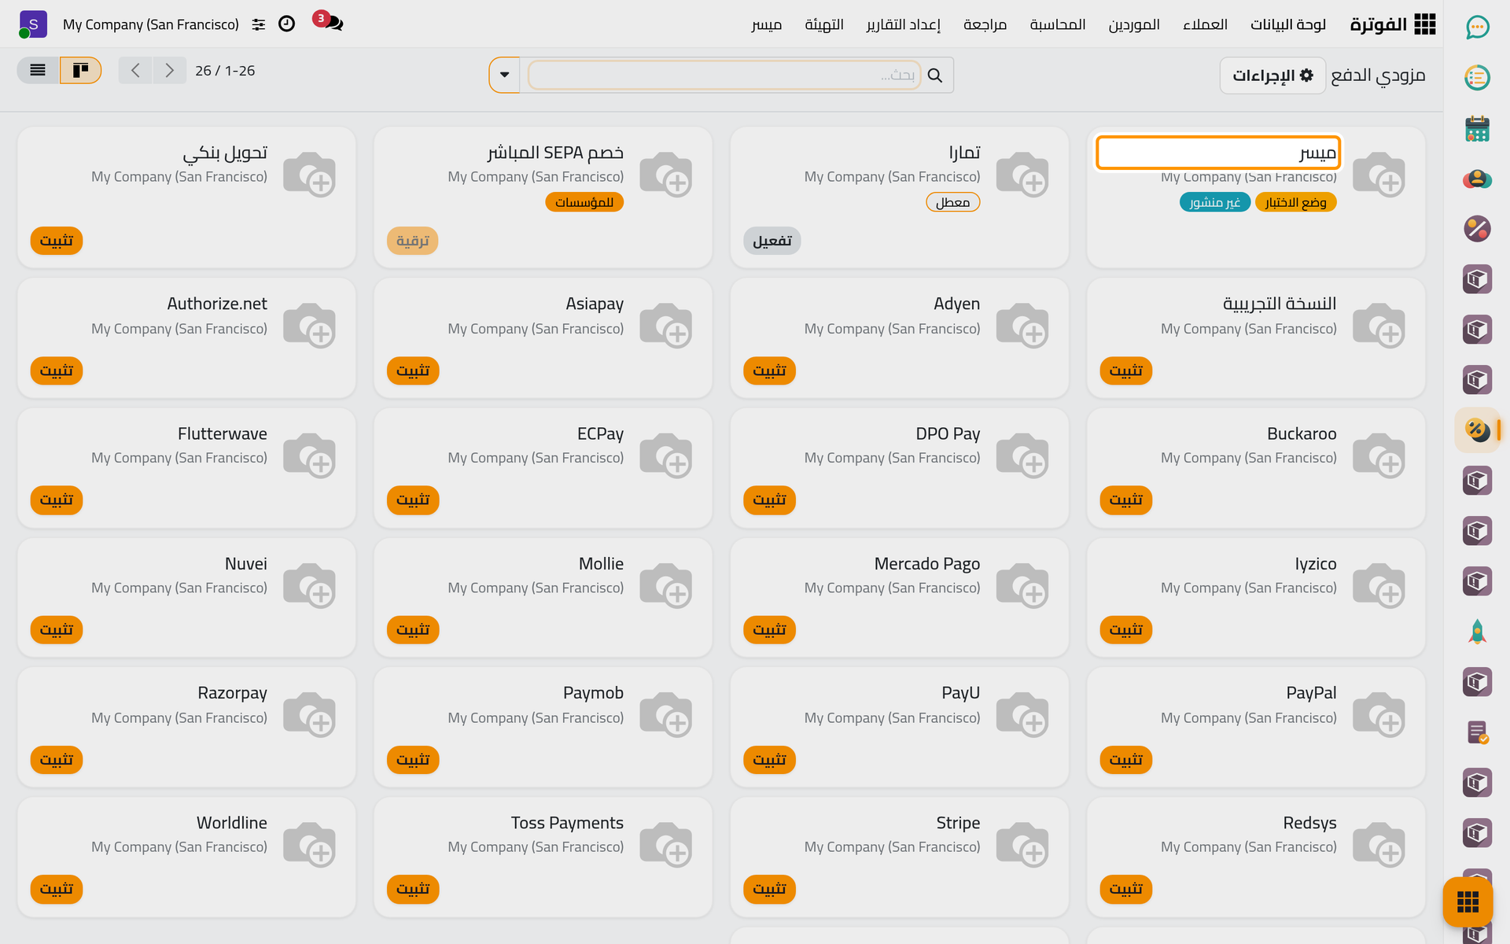Click in the search input field
The width and height of the screenshot is (1510, 944).
(724, 76)
